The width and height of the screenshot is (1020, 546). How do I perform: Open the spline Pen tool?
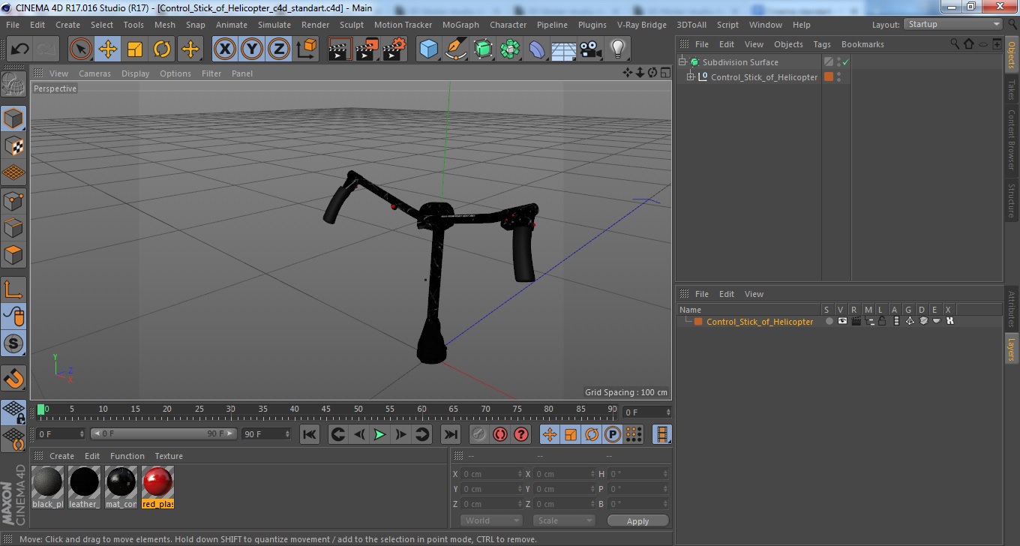[x=455, y=49]
